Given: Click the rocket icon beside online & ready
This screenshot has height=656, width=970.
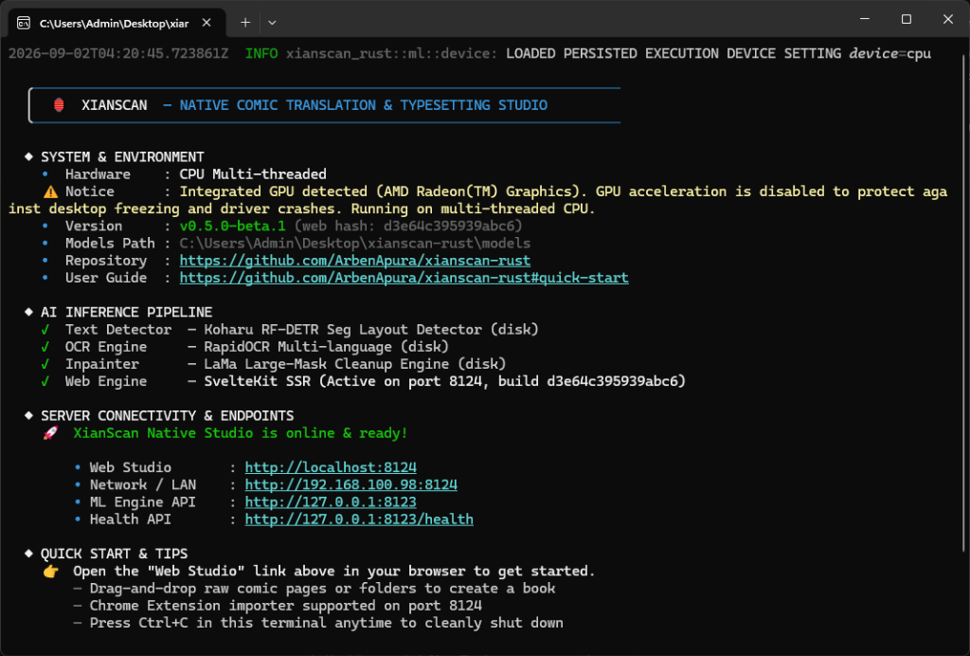Looking at the screenshot, I should [51, 432].
